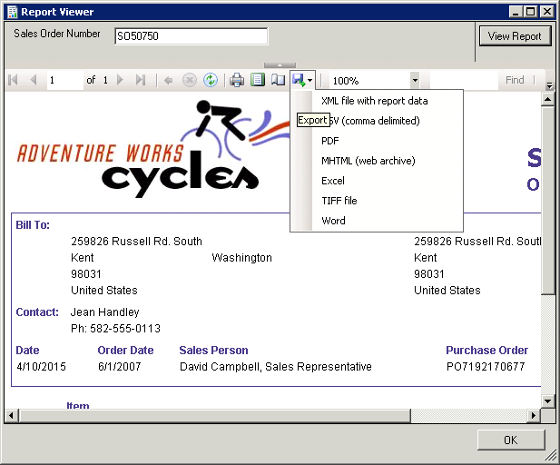The height and width of the screenshot is (465, 560).
Task: Open page setup
Action: [278, 80]
